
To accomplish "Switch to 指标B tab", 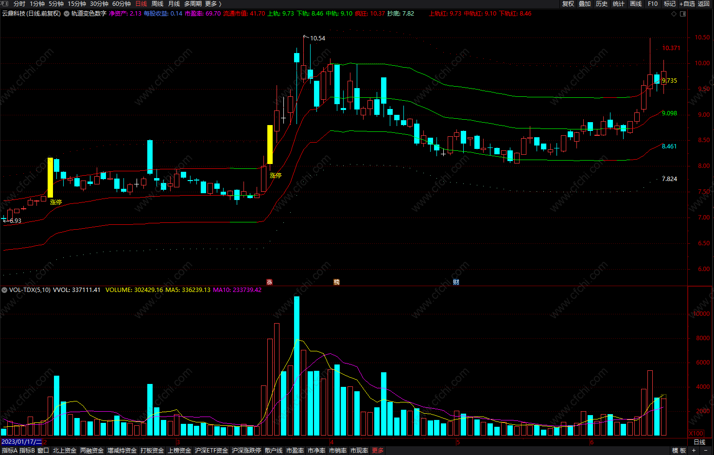I will [27, 451].
